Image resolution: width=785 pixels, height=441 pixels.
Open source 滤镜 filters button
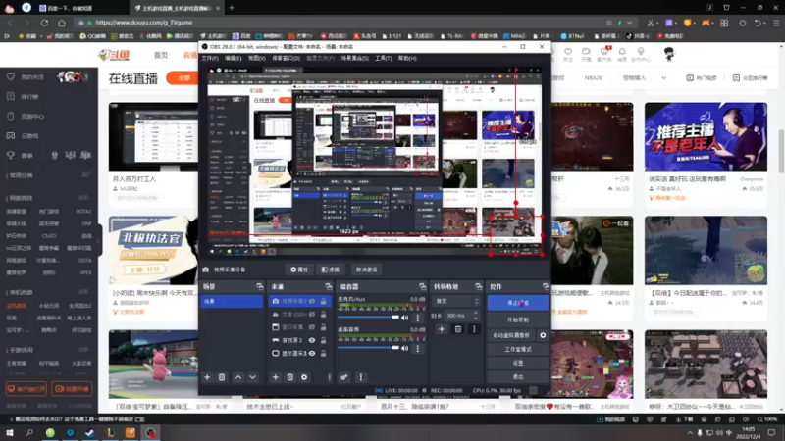pos(331,269)
